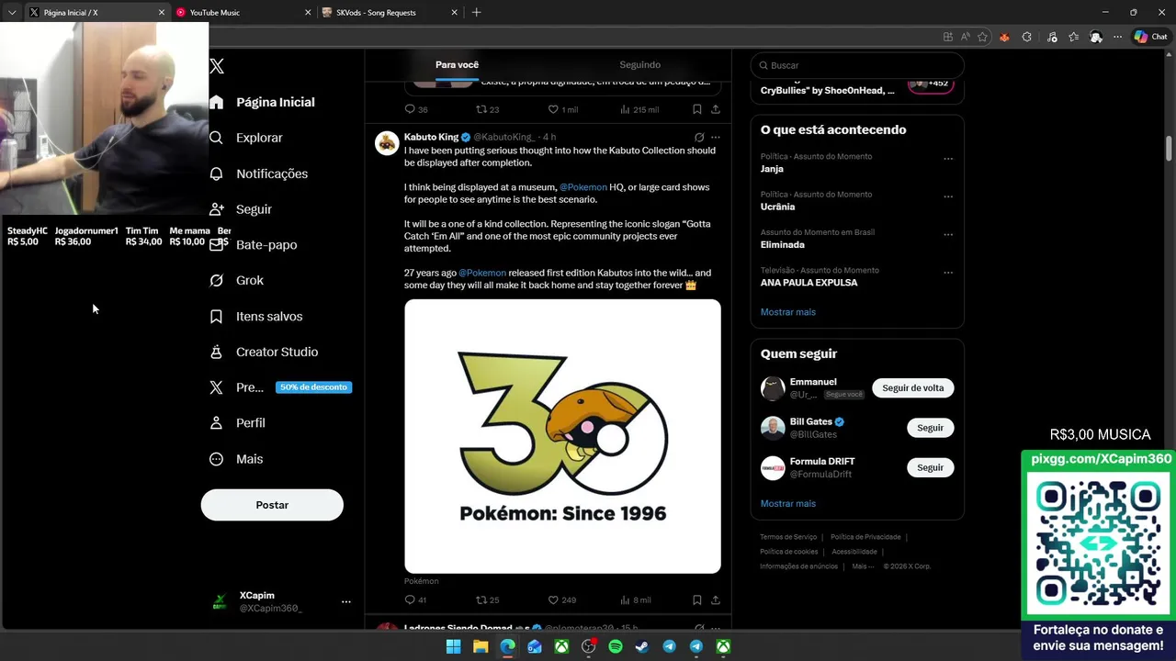This screenshot has width=1176, height=661.
Task: Reply to the post showing 36 replies
Action: [x=415, y=109]
